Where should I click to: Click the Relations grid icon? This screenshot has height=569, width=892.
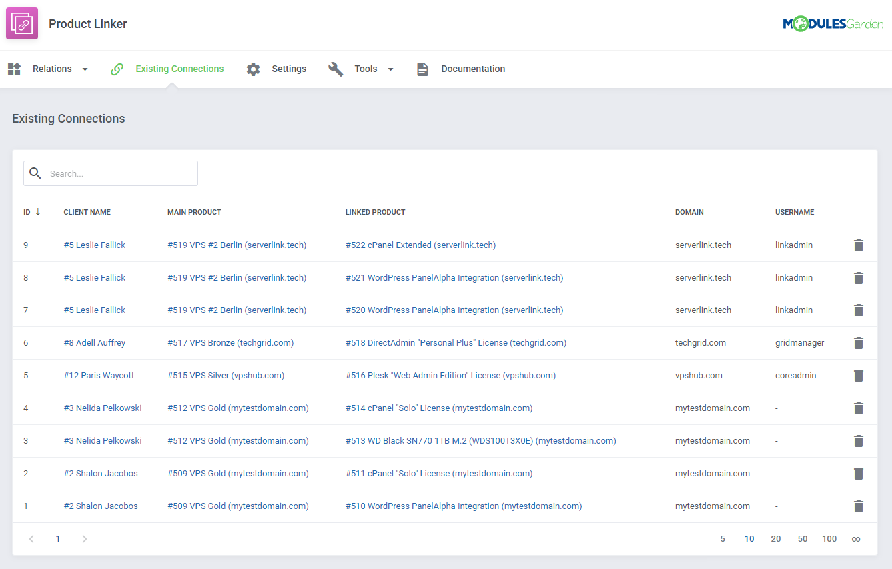14,69
